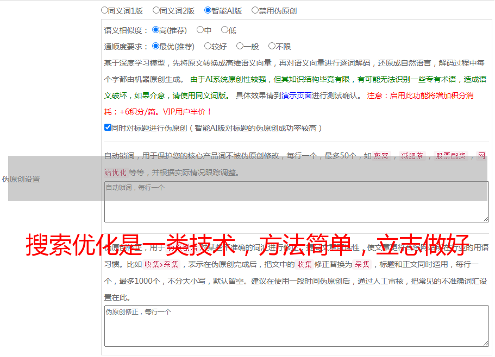495x357 pixels.
Task: Uncheck 同时对标题进行伪原创 checkbox
Action: [x=108, y=128]
